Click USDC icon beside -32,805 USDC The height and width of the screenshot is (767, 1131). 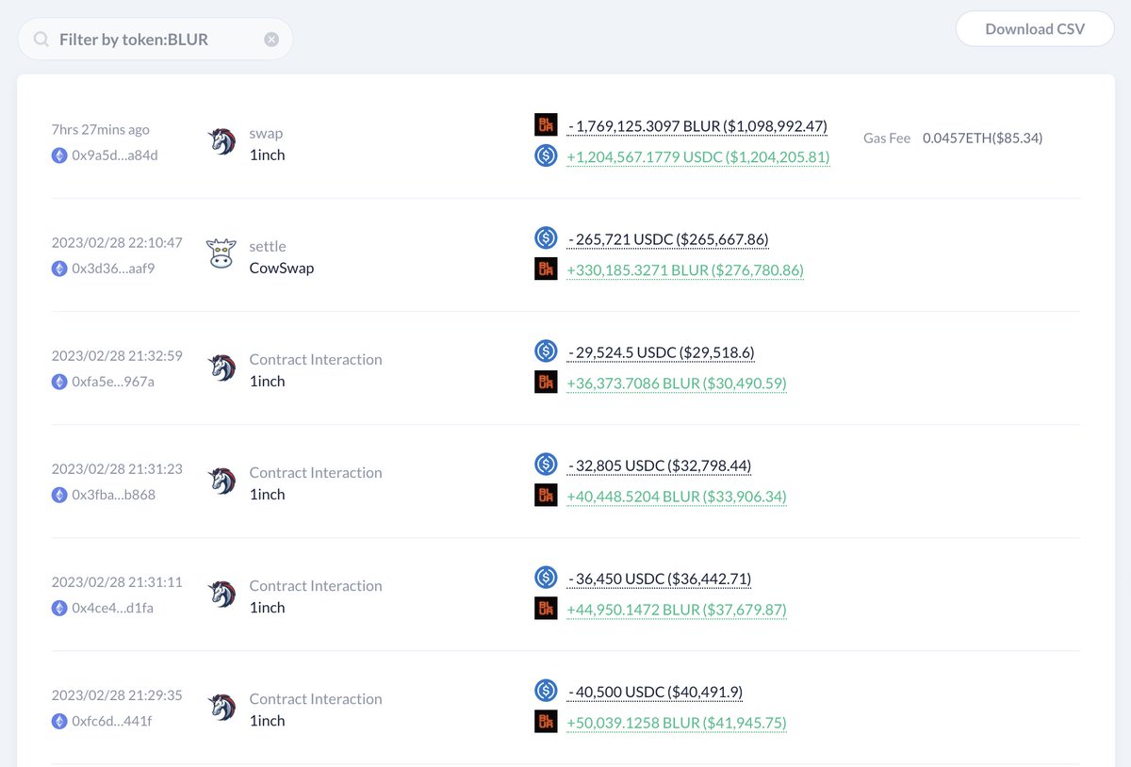click(x=546, y=465)
